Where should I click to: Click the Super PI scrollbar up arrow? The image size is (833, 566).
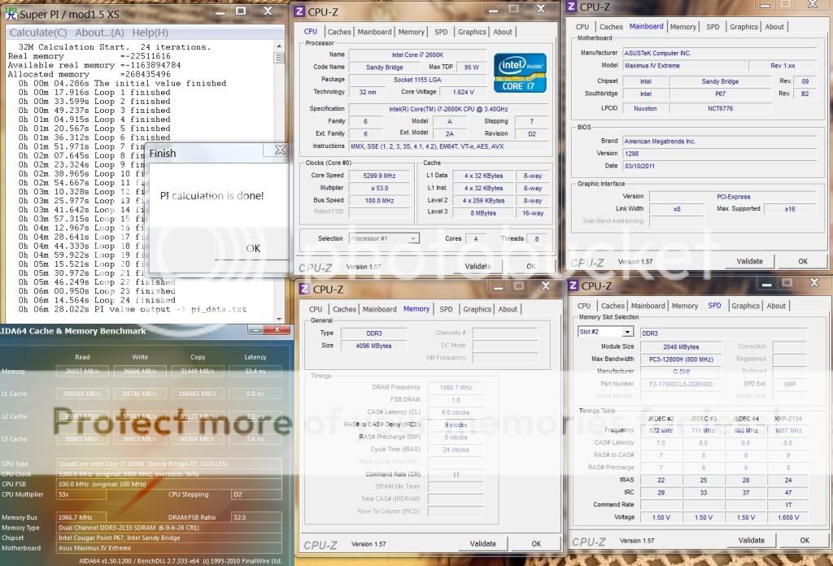[279, 46]
